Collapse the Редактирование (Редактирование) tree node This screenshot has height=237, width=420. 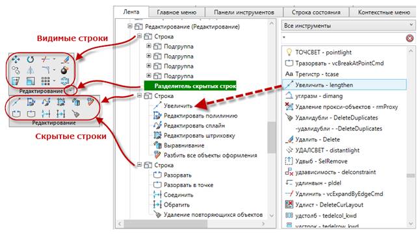click(x=130, y=26)
